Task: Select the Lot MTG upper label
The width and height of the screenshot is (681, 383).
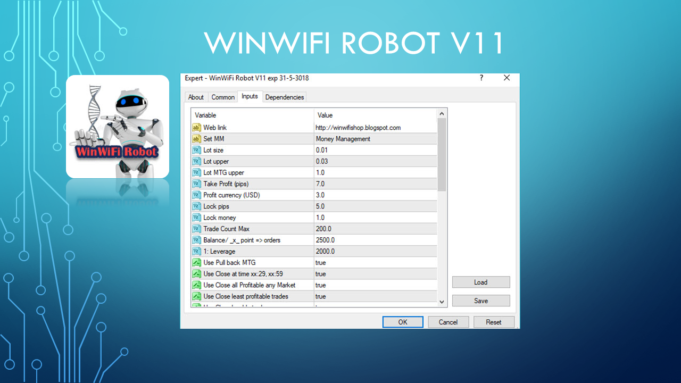Action: coord(223,172)
